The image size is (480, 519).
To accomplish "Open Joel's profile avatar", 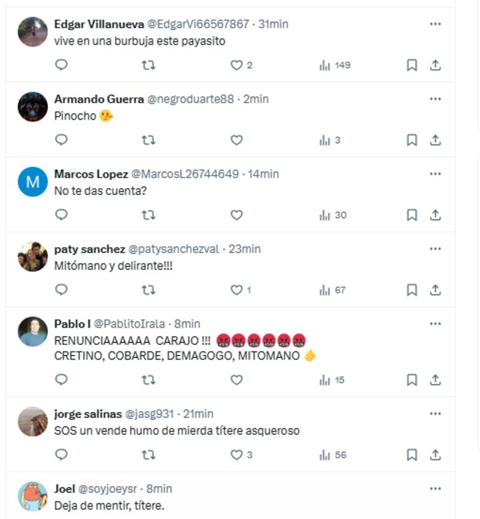I will click(x=32, y=497).
